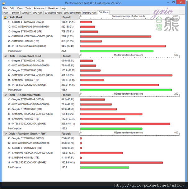Click the green This Computer bar in Disk Mark
Viewport: 188px width, 189px height.
click(116, 51)
